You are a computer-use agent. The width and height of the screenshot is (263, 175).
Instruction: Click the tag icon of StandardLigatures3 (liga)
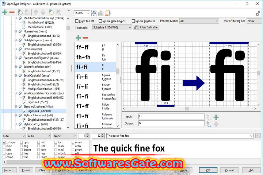20,106
